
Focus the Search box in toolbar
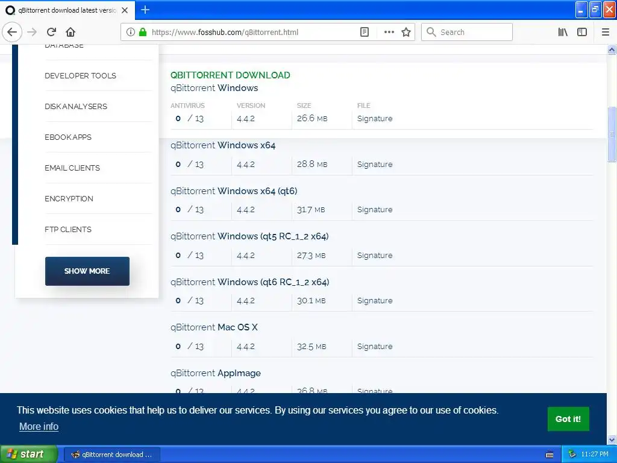pyautogui.click(x=467, y=32)
